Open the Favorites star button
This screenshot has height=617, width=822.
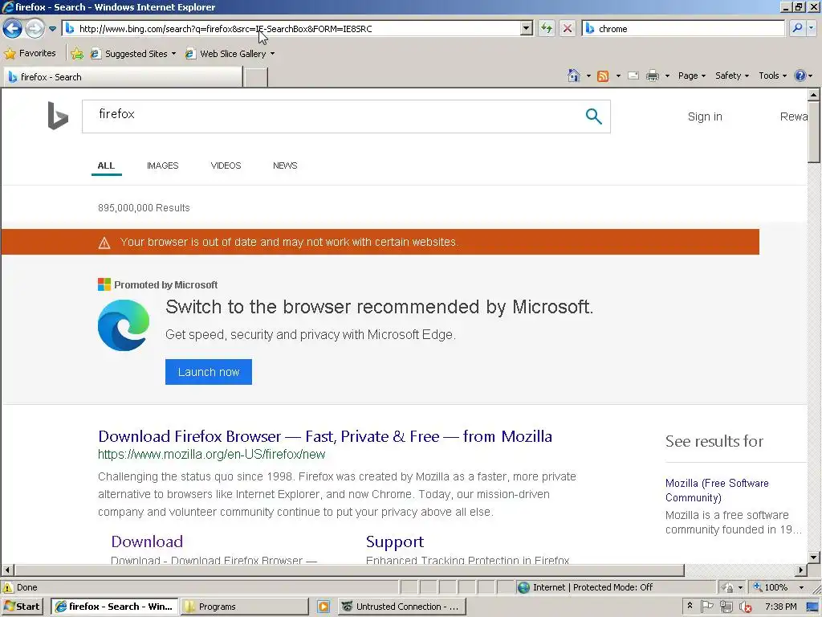pyautogui.click(x=30, y=54)
